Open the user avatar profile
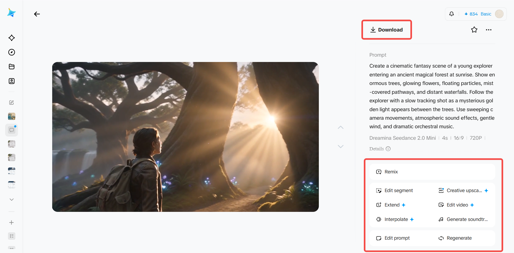The width and height of the screenshot is (514, 253). pyautogui.click(x=499, y=14)
